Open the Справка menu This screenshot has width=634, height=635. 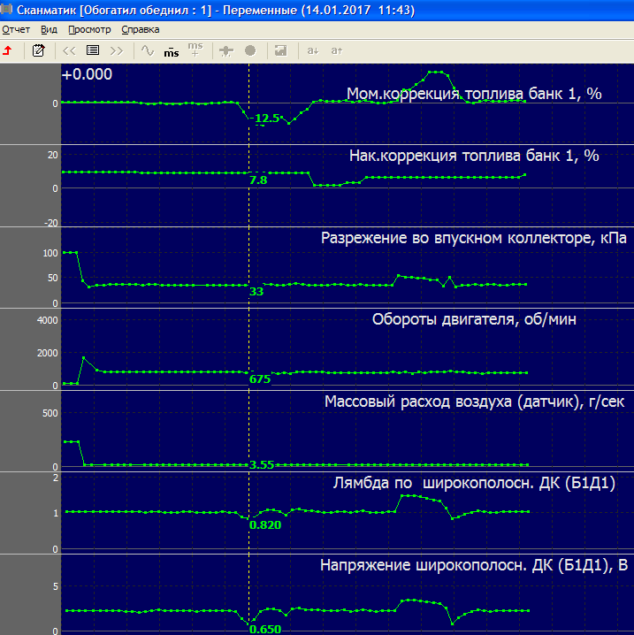141,29
